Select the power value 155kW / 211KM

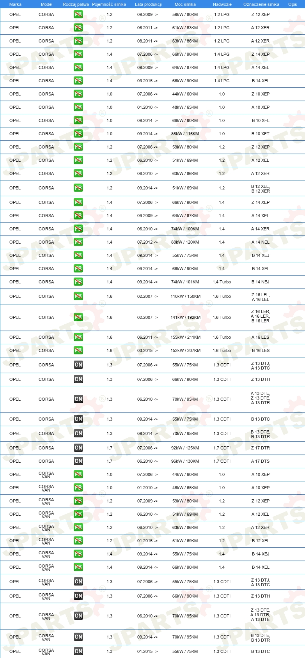(x=185, y=337)
